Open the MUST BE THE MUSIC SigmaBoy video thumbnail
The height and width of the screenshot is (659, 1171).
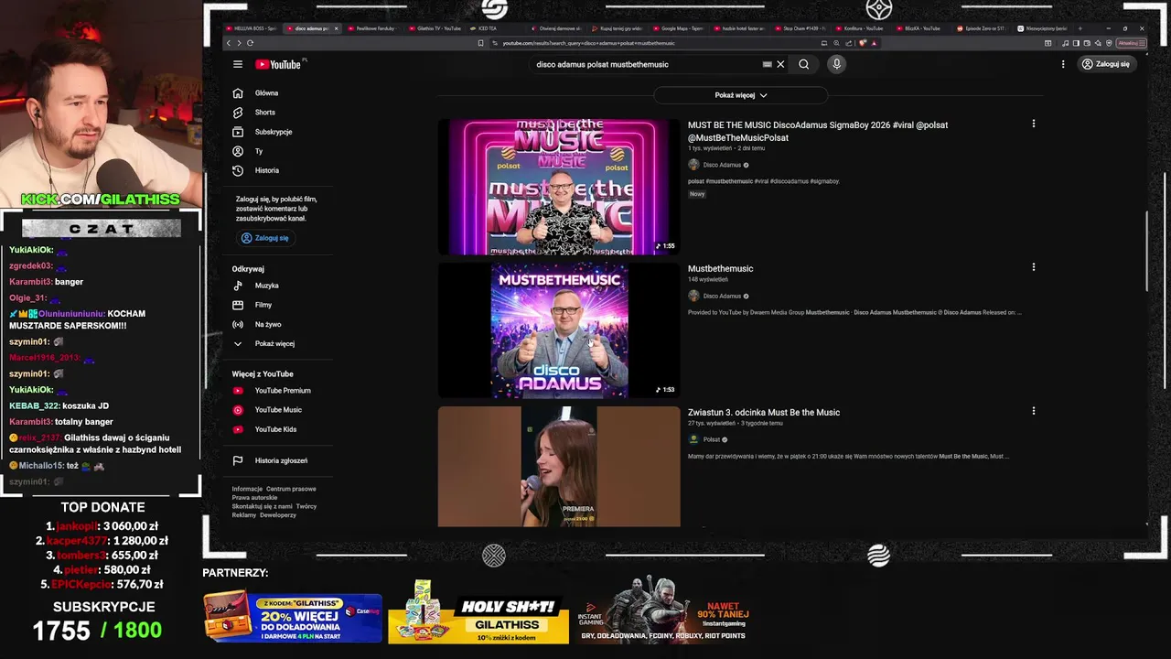pyautogui.click(x=559, y=187)
